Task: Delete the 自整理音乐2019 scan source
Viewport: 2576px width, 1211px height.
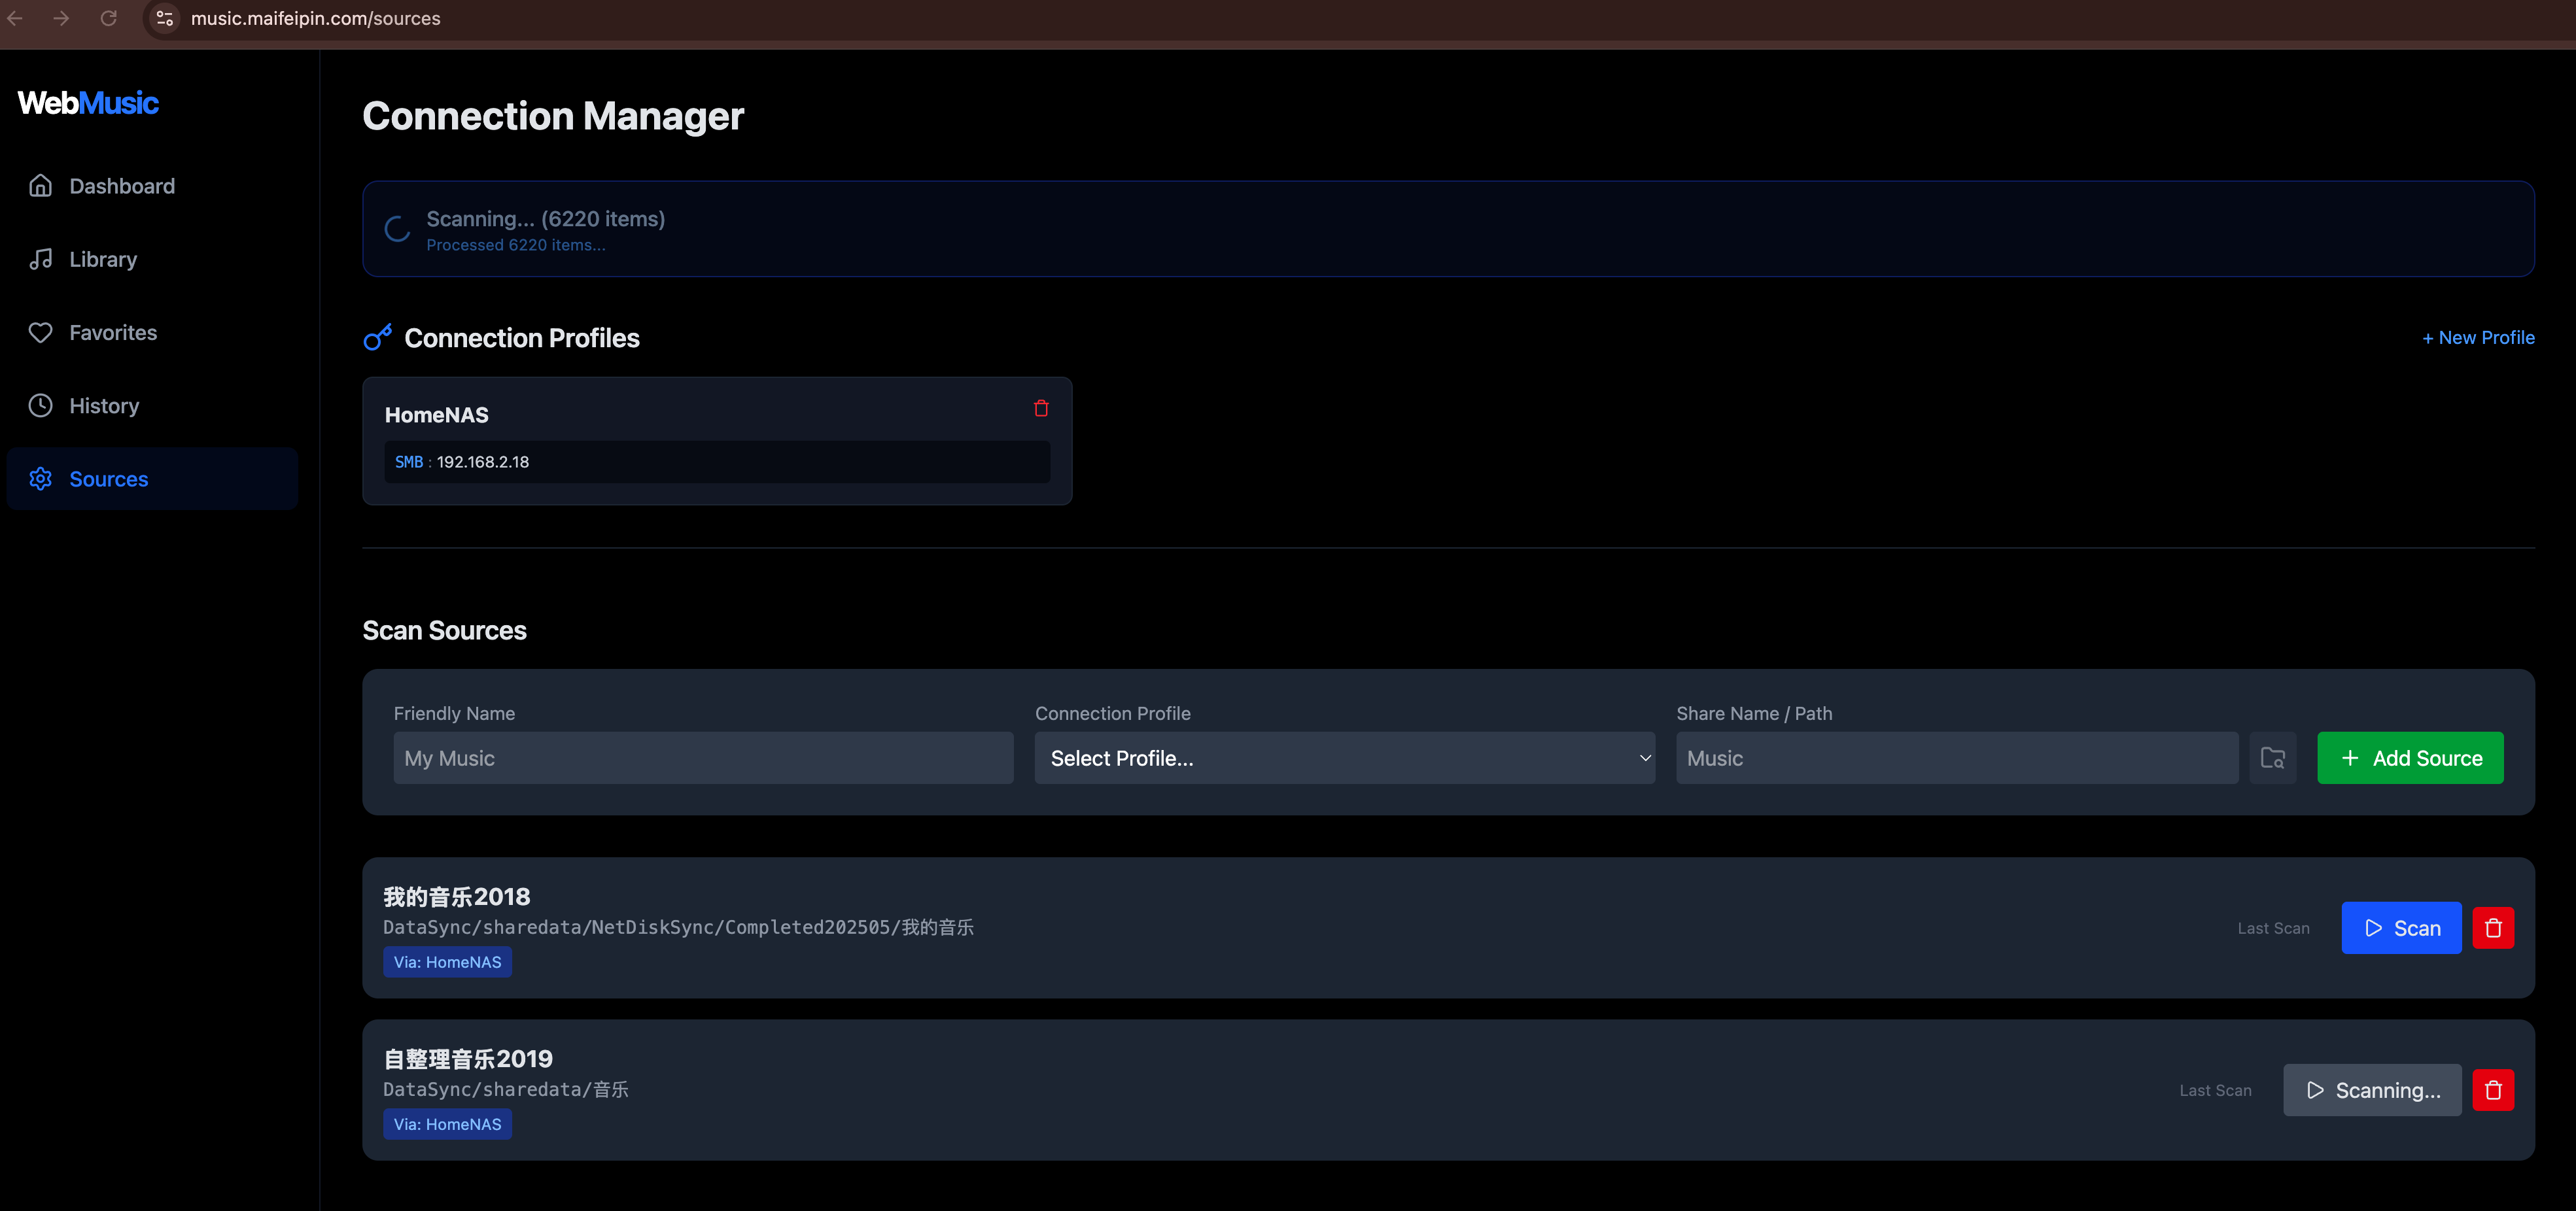Action: pyautogui.click(x=2492, y=1090)
